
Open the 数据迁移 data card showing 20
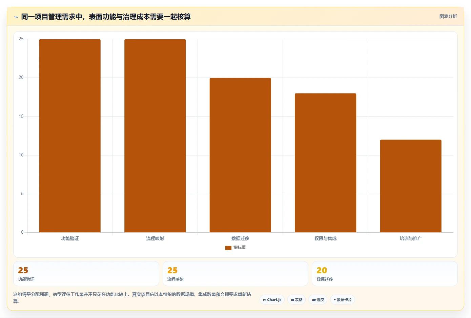point(385,274)
